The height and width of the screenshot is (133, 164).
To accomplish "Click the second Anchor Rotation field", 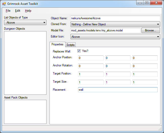I will 118,66.
